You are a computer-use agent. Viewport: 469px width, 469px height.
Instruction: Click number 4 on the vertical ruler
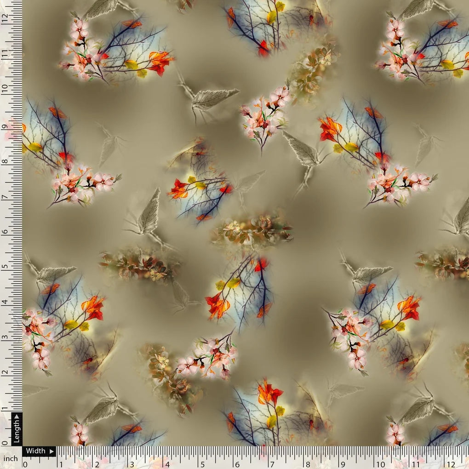(x=5, y=302)
